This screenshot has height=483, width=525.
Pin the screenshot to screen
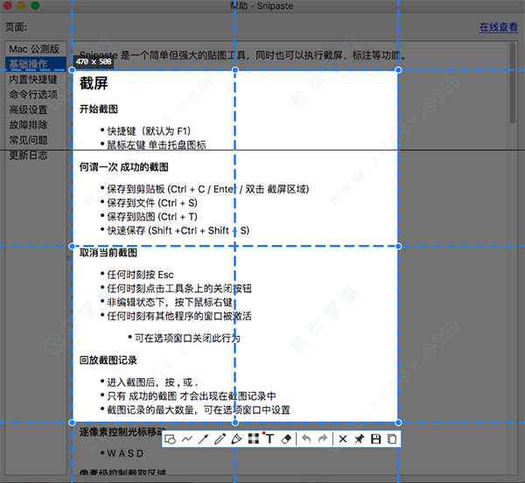point(359,438)
